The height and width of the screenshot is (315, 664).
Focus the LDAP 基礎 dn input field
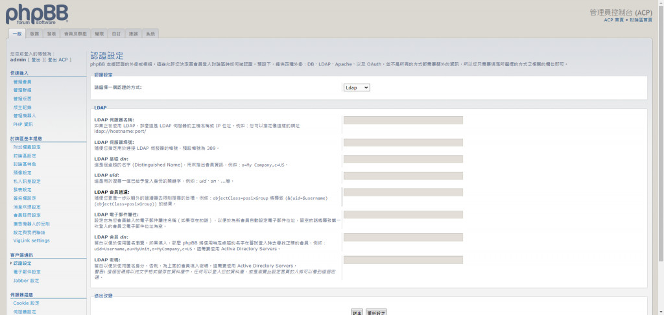[403, 159]
